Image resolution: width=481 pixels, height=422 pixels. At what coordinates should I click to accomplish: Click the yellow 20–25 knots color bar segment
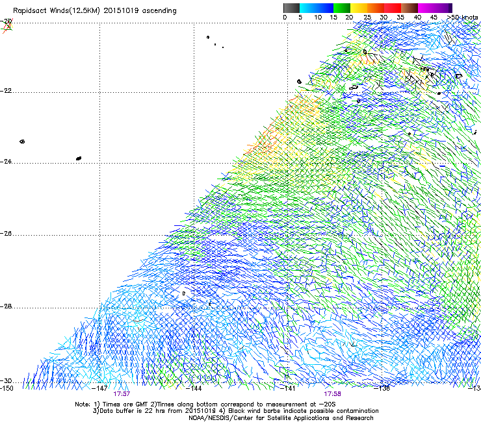tap(359, 8)
